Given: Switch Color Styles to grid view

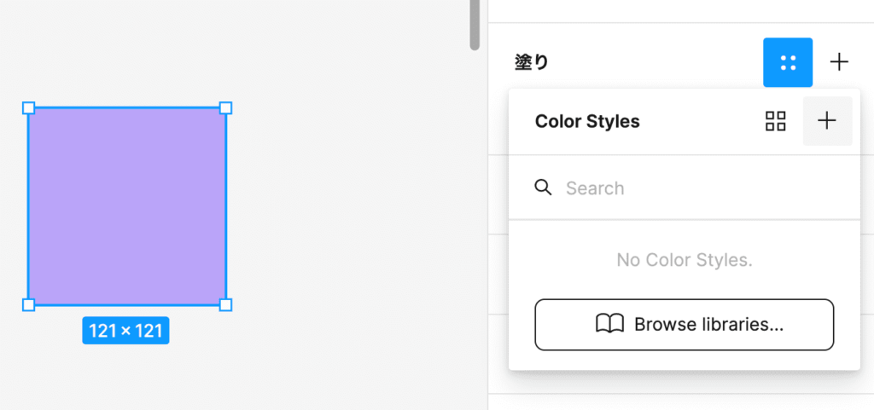Looking at the screenshot, I should [x=775, y=121].
